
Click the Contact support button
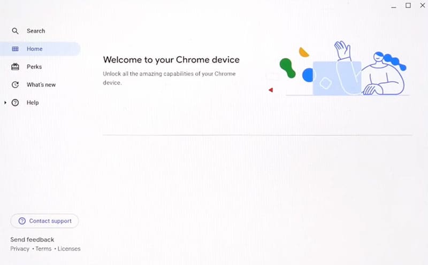[x=44, y=221]
